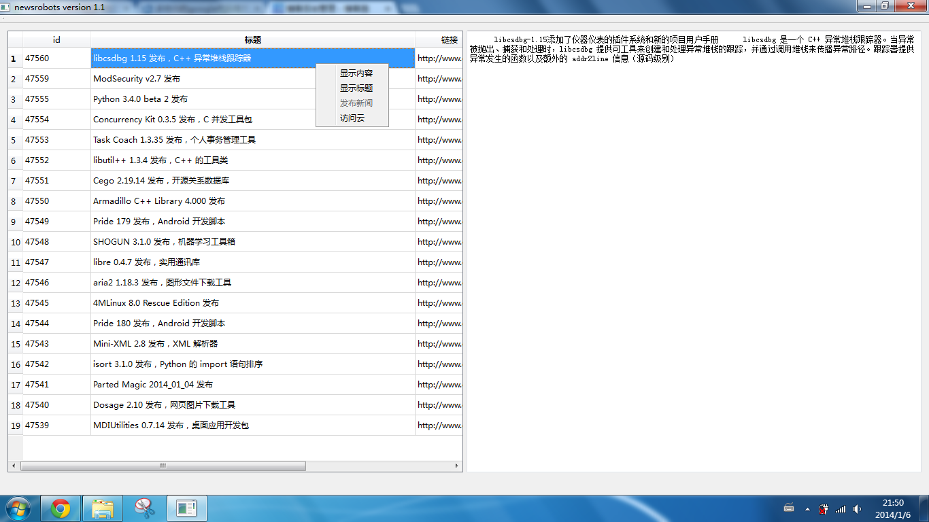929x522 pixels.
Task: Select row header number 19
Action: coord(15,425)
